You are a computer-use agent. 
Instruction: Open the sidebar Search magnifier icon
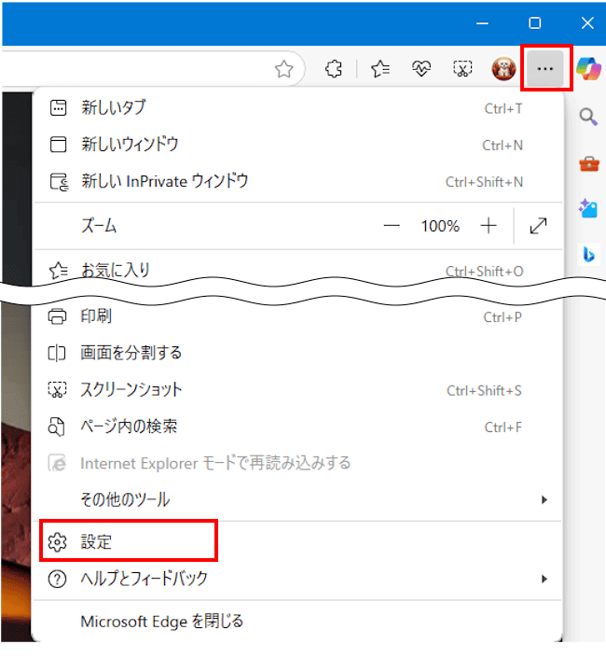coord(588,117)
